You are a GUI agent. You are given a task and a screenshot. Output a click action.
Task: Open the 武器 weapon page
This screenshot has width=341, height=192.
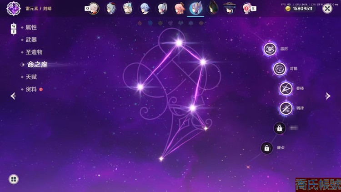coord(31,40)
